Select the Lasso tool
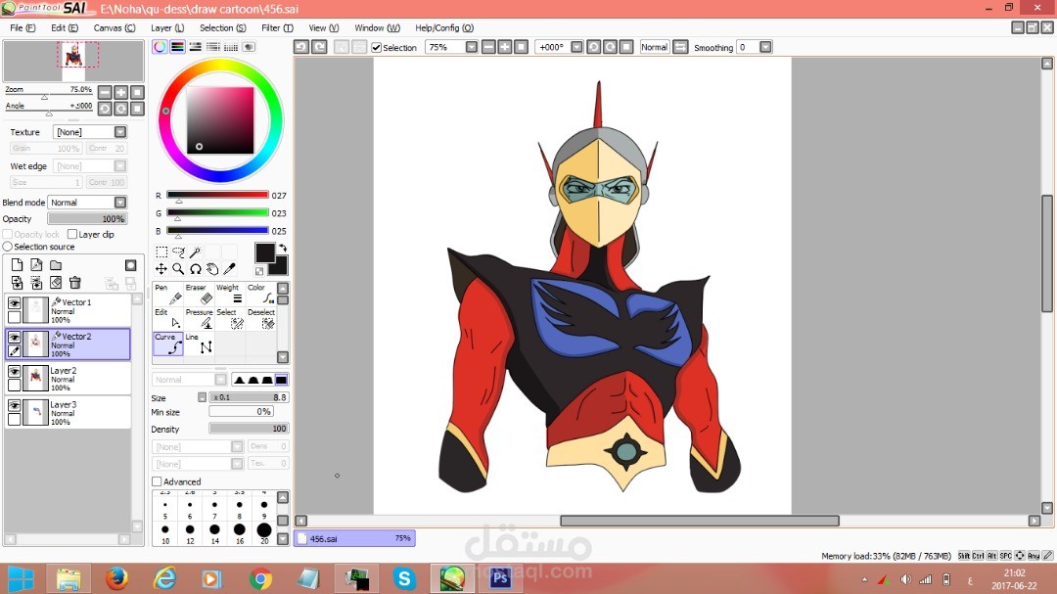This screenshot has width=1057, height=594. 179,252
